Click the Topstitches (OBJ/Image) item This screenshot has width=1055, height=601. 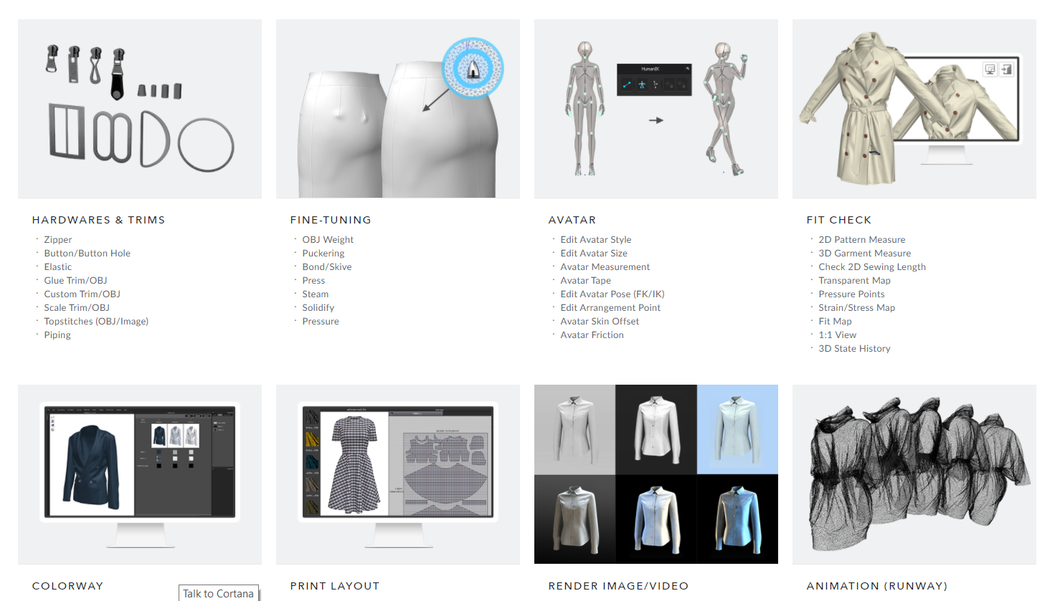point(96,322)
